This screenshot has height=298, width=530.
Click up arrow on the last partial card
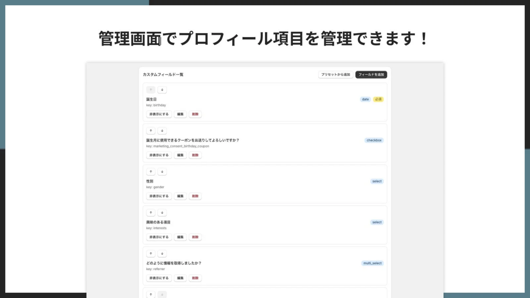[x=151, y=294]
